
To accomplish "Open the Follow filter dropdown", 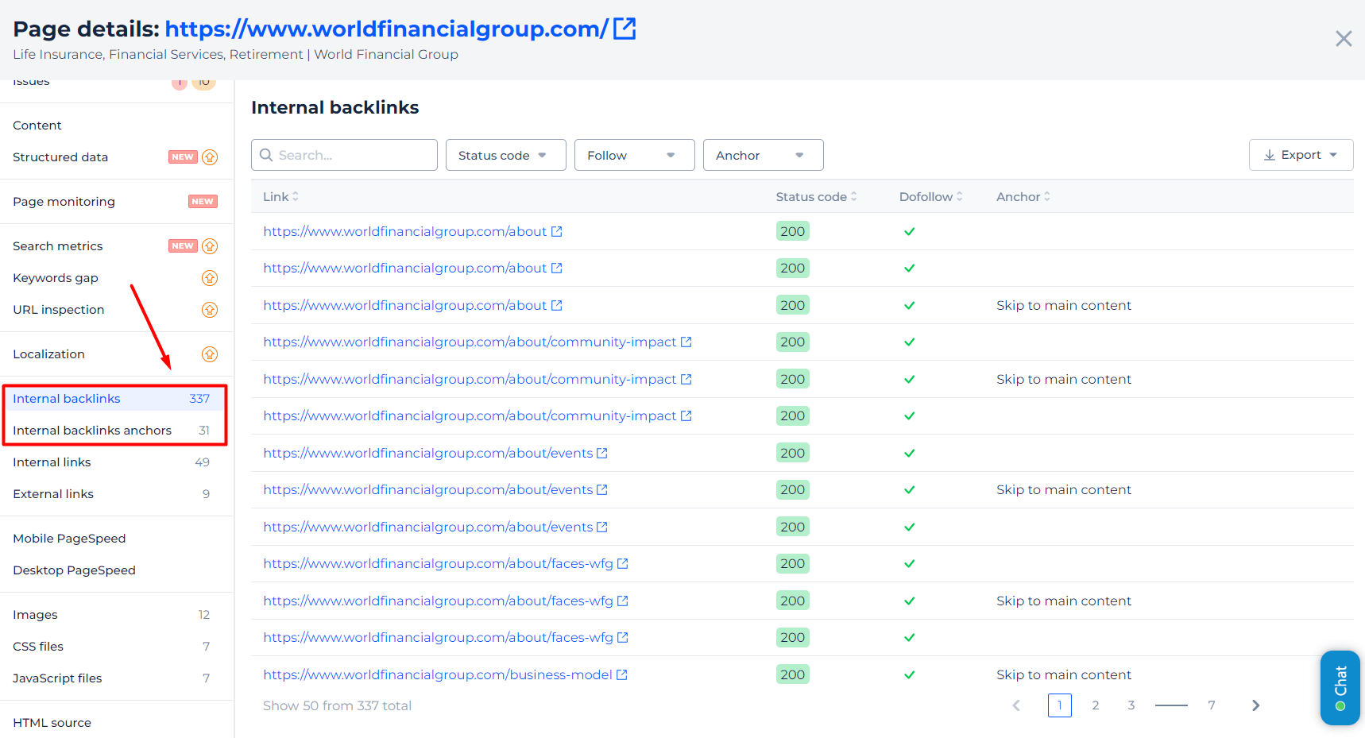I will tap(635, 155).
